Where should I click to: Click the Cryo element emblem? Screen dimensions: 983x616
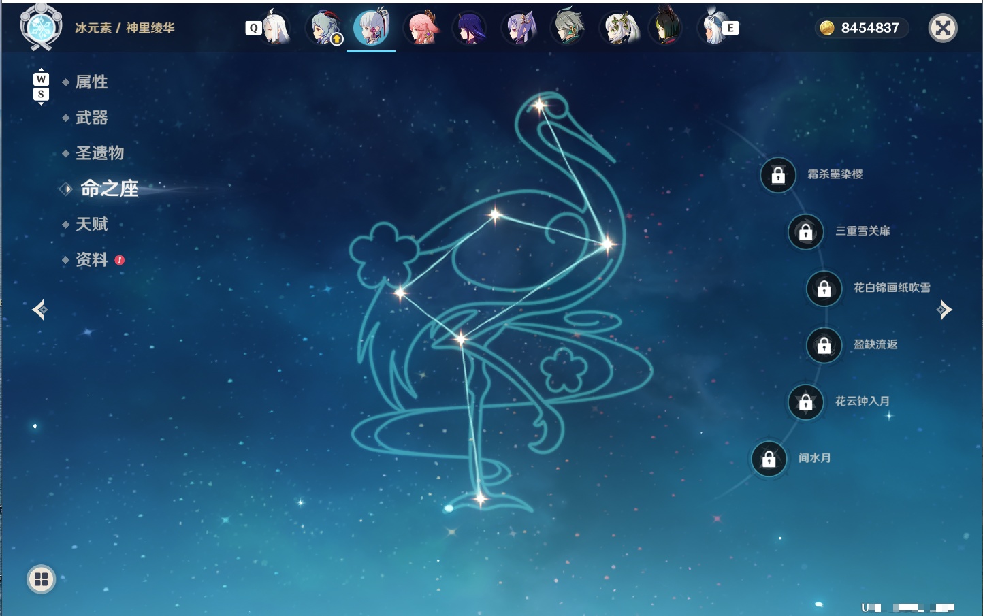(41, 27)
